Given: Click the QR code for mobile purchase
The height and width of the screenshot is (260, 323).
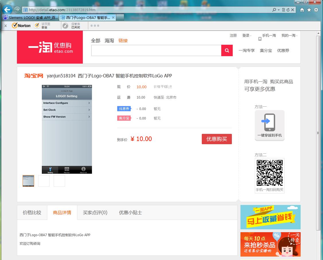Looking at the screenshot, I should (269, 173).
